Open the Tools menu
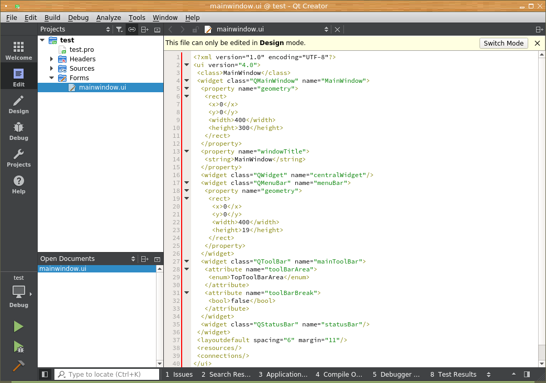Image resolution: width=546 pixels, height=383 pixels. 137,17
